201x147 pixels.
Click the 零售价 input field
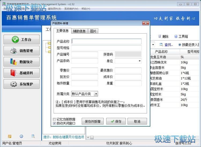[85, 70]
